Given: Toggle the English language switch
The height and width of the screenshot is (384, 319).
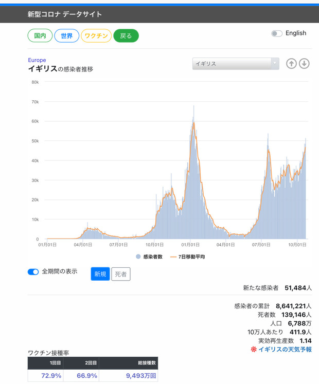Looking at the screenshot, I should click(277, 33).
